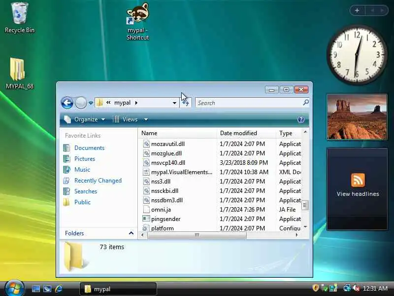Viewport: 394px width, 296px height.
Task: Click View headlines text in gadget
Action: coord(358,194)
